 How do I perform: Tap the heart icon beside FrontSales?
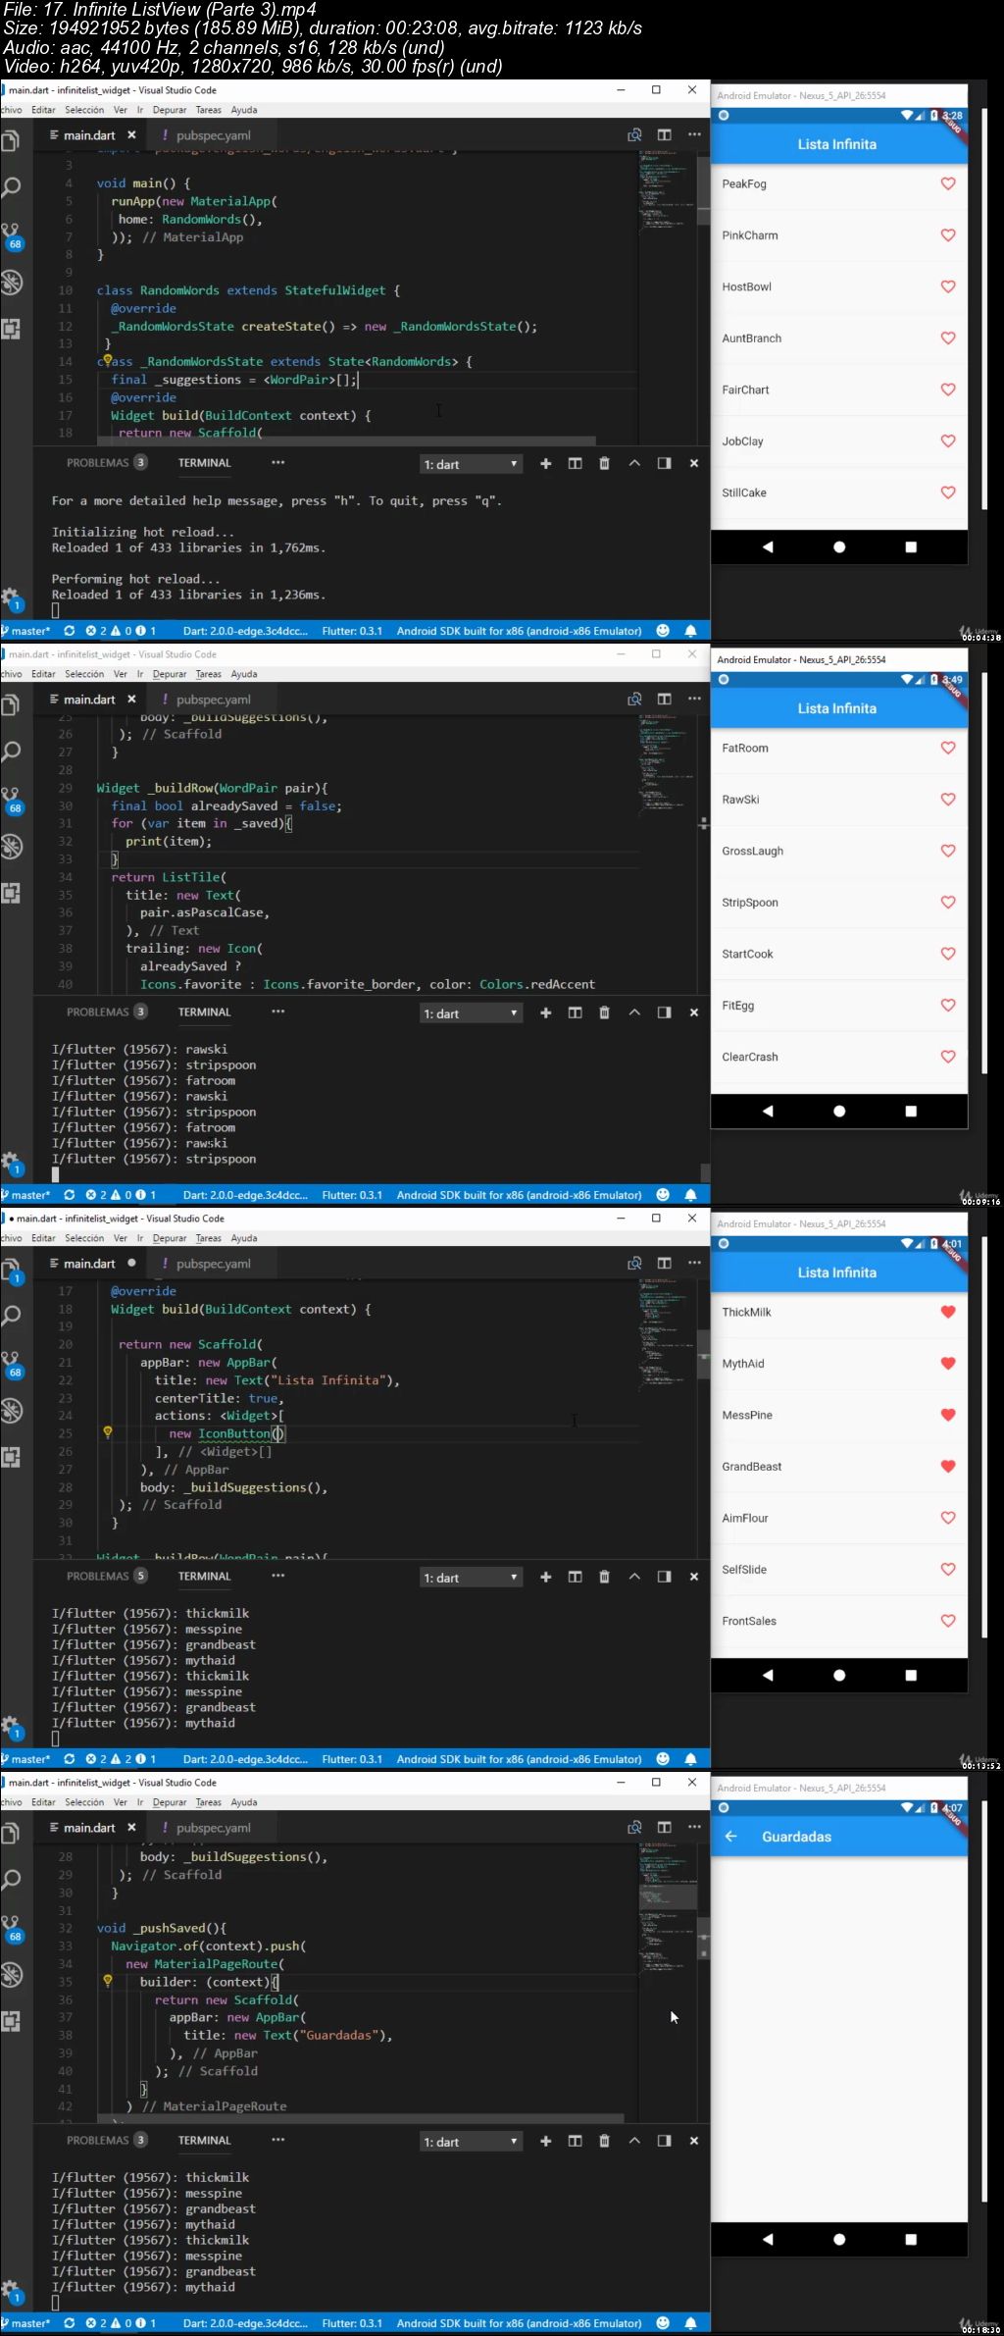tap(947, 1621)
